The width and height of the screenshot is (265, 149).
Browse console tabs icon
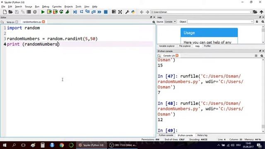pyautogui.click(x=159, y=55)
